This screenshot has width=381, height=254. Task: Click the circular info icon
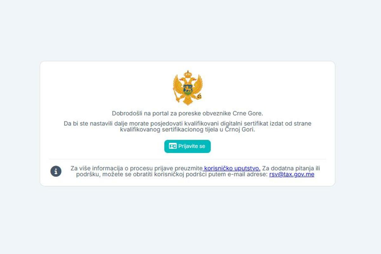click(x=56, y=171)
